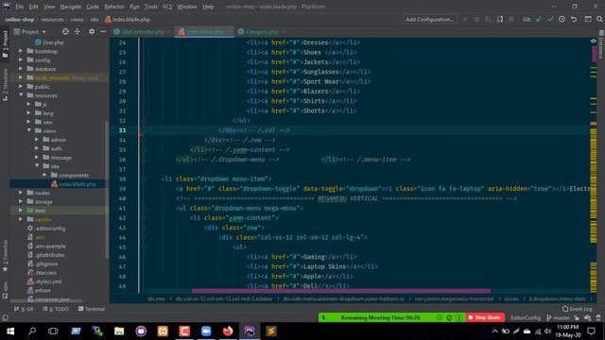Click the Stop Share button
Image resolution: width=605 pixels, height=340 pixels.
click(x=485, y=317)
